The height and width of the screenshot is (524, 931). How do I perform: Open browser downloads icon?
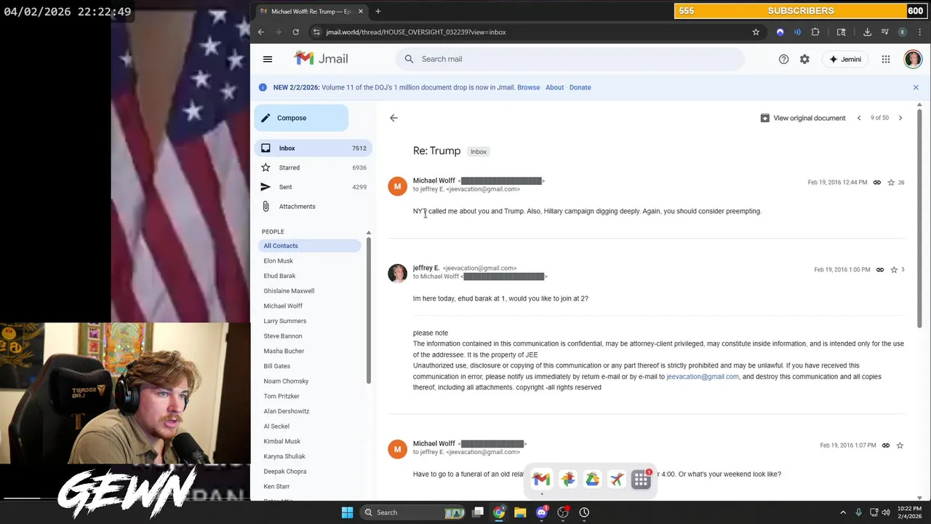coord(867,32)
